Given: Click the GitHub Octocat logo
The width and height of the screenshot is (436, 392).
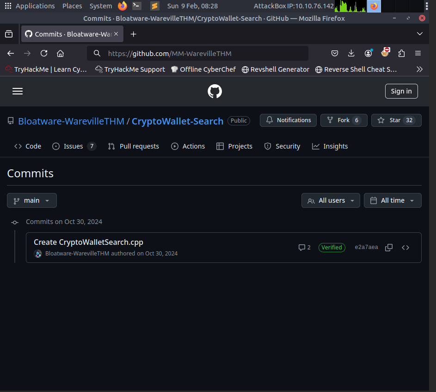Looking at the screenshot, I should pyautogui.click(x=215, y=91).
